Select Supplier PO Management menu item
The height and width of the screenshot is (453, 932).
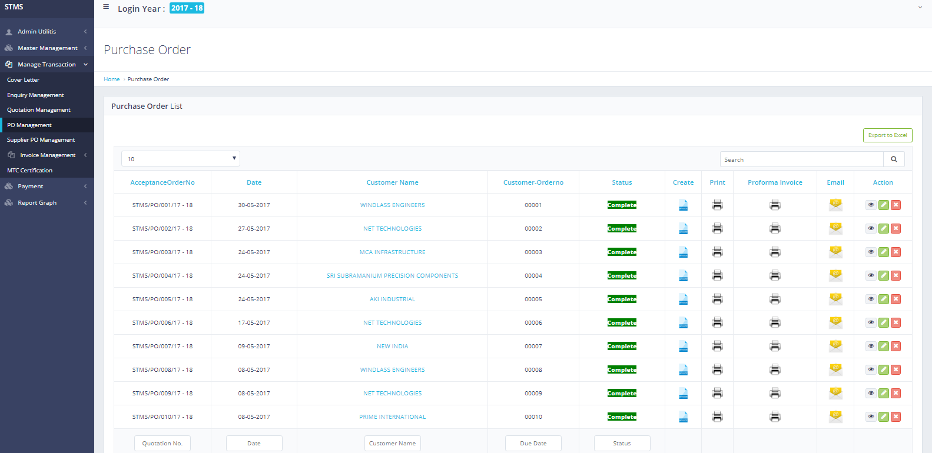click(x=41, y=140)
